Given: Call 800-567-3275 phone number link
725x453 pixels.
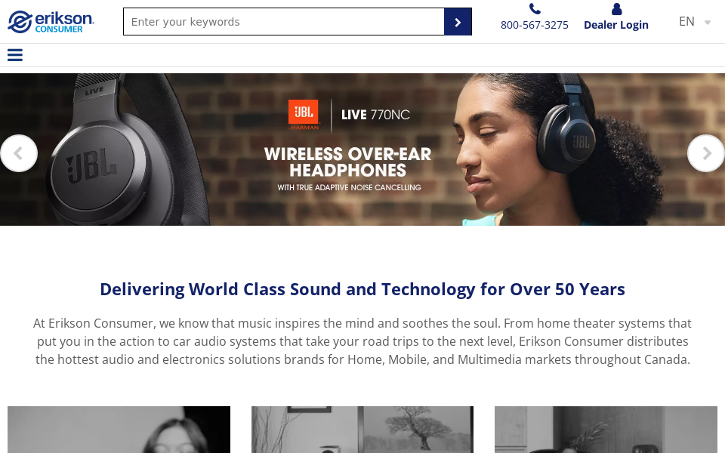Looking at the screenshot, I should [x=535, y=24].
